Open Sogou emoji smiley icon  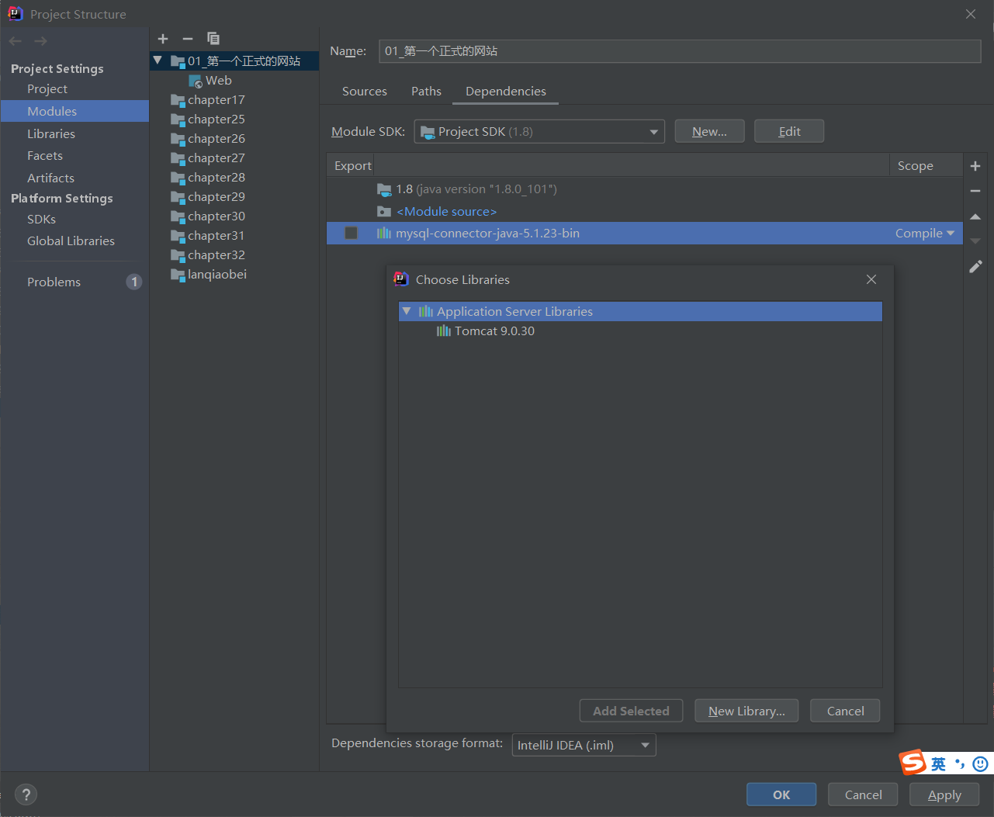coord(980,764)
